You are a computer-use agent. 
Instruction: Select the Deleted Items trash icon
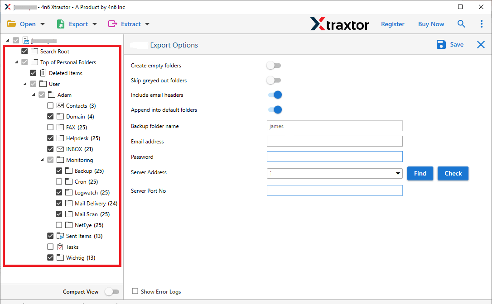(x=44, y=73)
